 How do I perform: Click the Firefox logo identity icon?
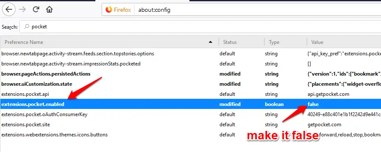point(108,10)
